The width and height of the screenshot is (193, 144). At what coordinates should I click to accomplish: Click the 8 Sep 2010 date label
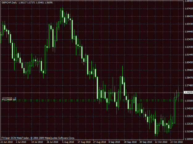pyautogui.click(x=114, y=142)
